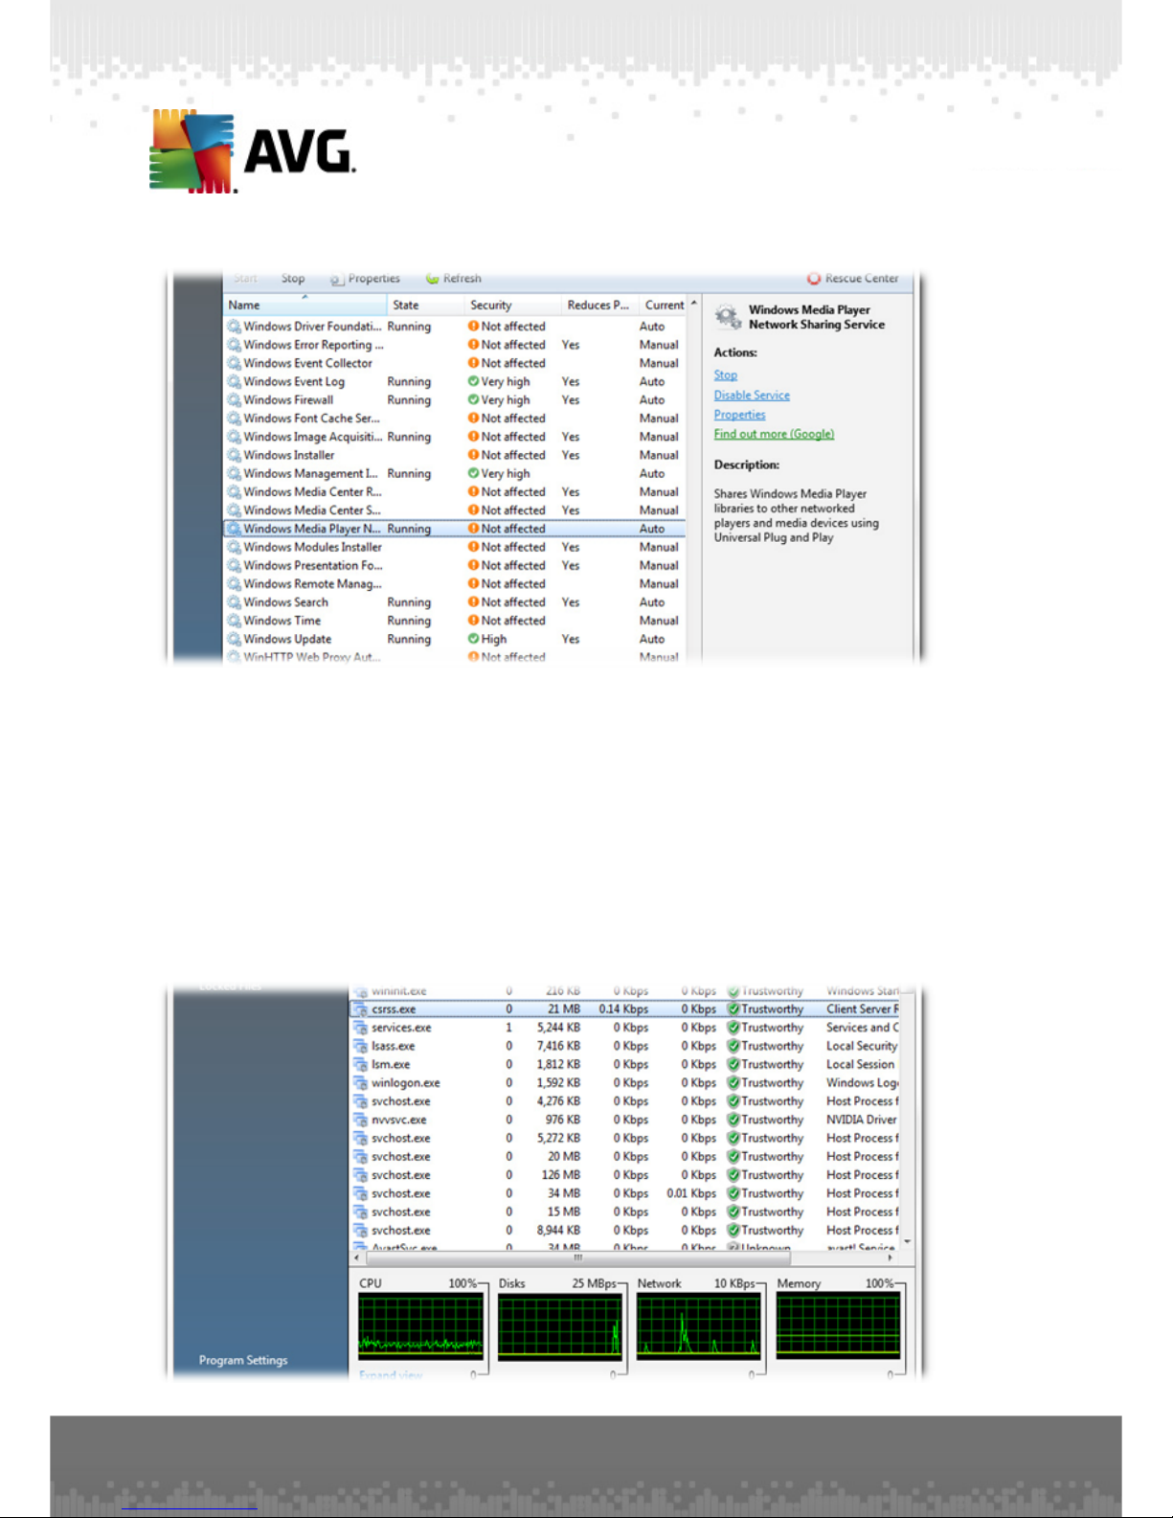Click the Disks activity graph
The image size is (1173, 1518).
(x=560, y=1325)
